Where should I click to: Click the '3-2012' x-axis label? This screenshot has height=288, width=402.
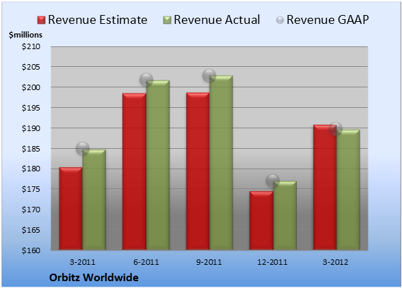click(336, 262)
